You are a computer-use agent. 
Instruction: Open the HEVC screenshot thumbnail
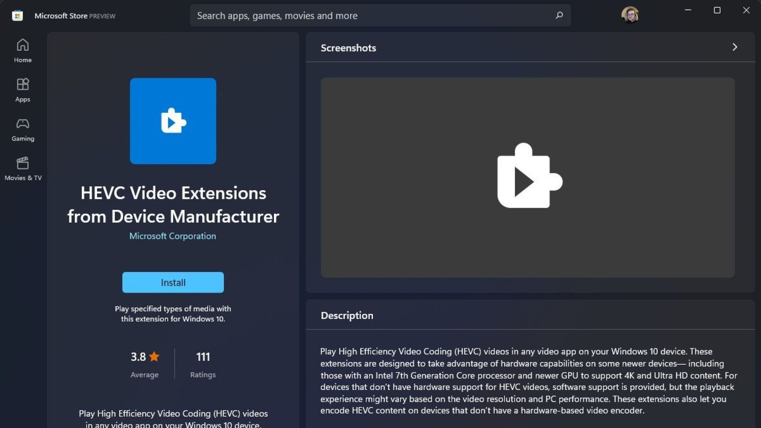pos(527,177)
